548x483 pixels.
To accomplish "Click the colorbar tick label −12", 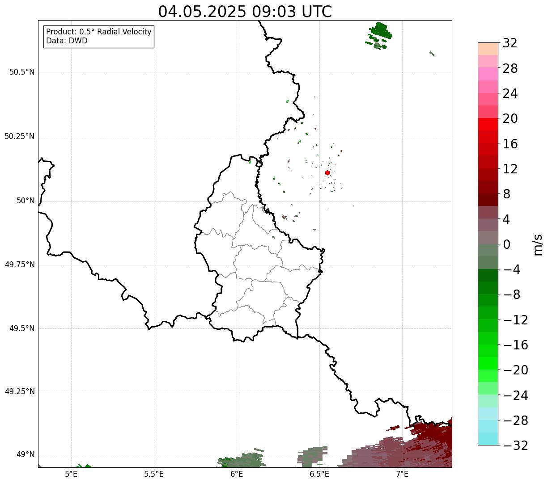I will pos(515,320).
